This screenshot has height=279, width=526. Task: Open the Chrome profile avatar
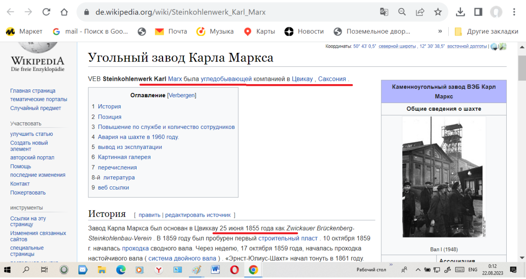click(x=496, y=12)
